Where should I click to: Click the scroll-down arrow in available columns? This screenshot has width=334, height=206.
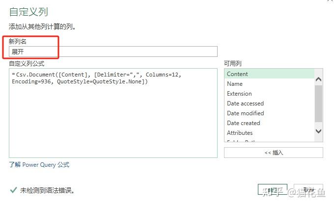(x=318, y=131)
